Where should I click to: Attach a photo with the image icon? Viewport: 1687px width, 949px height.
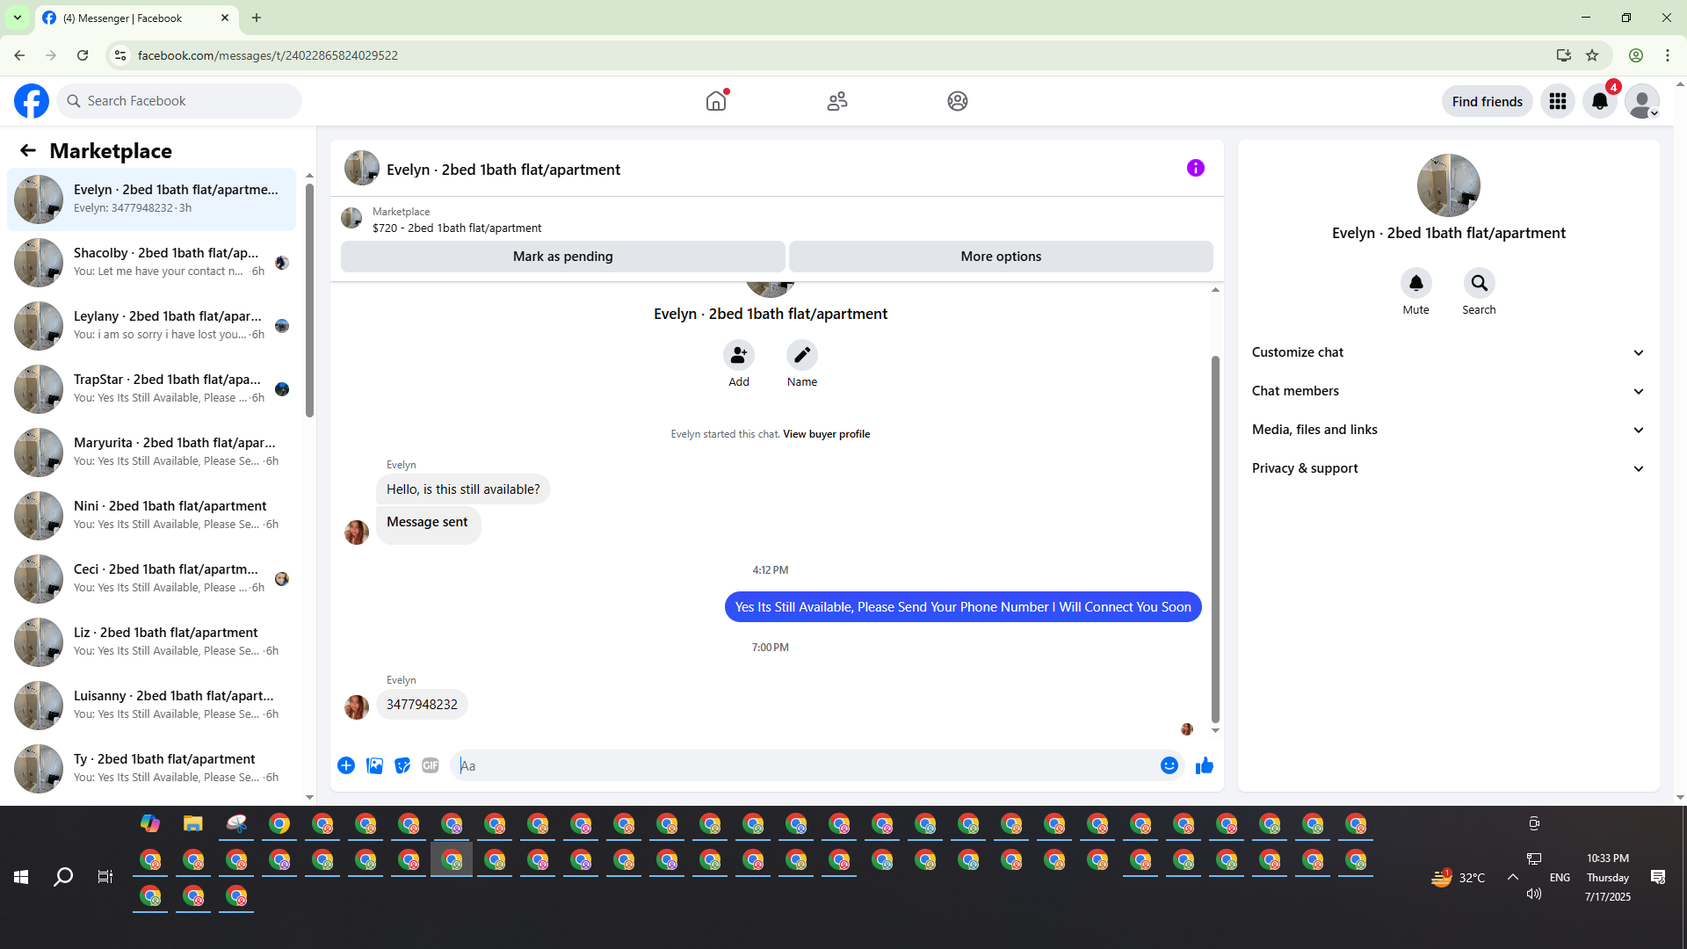click(374, 765)
